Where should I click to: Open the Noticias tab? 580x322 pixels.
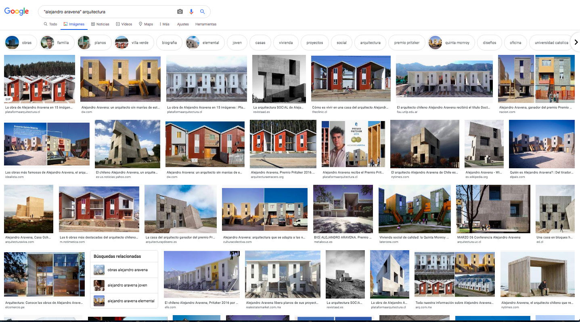[100, 24]
